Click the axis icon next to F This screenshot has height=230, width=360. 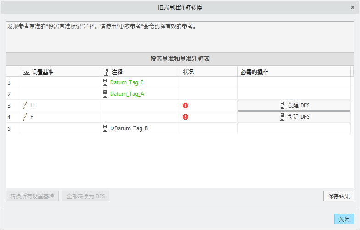(x=25, y=117)
